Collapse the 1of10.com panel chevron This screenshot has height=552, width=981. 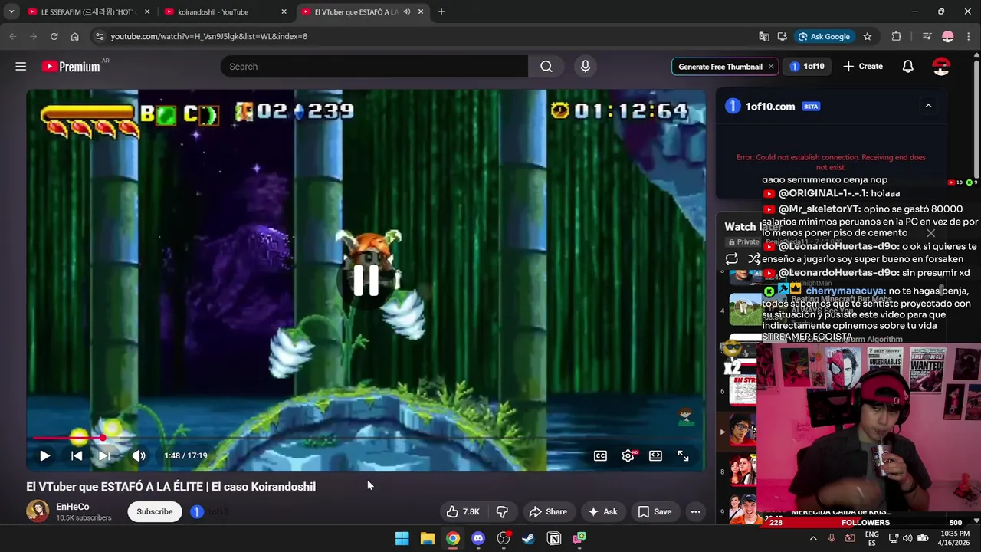928,106
